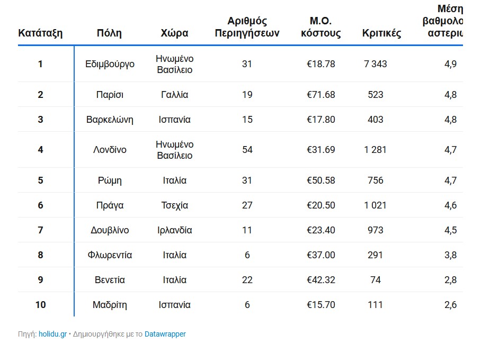The height and width of the screenshot is (353, 490).
Task: Click the Αριθμός Περιηγήσεων column header
Action: click(247, 27)
